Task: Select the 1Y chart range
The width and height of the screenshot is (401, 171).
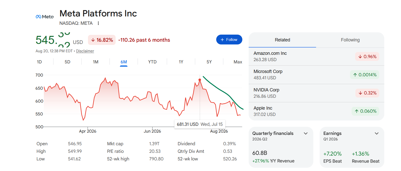Action: pyautogui.click(x=181, y=62)
